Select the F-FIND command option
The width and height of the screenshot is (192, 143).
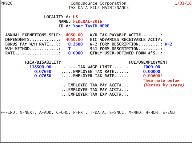click(8, 113)
